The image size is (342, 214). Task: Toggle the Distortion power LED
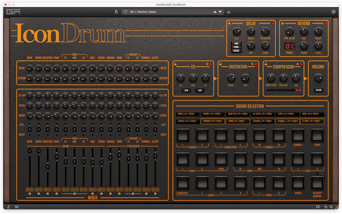(x=256, y=64)
